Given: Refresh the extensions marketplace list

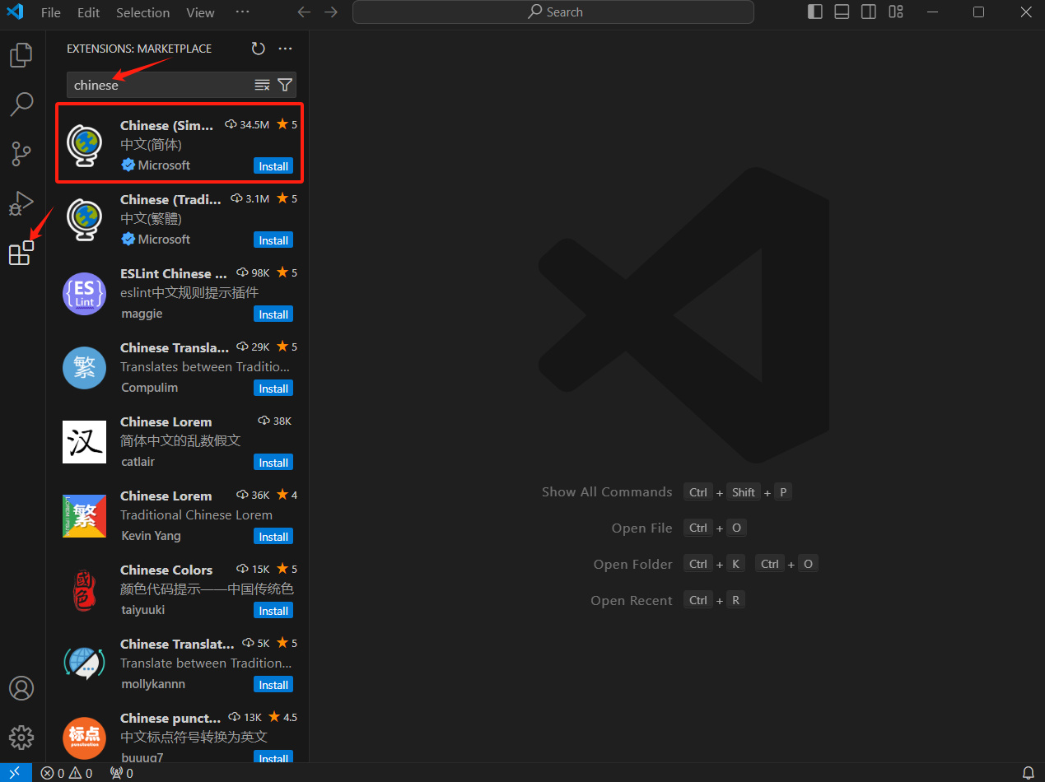Looking at the screenshot, I should pos(259,49).
